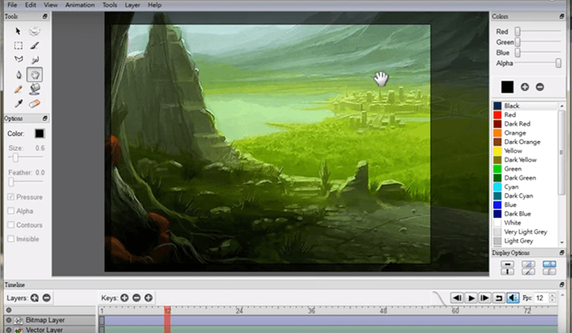Undock the Tools panel

coord(45,16)
